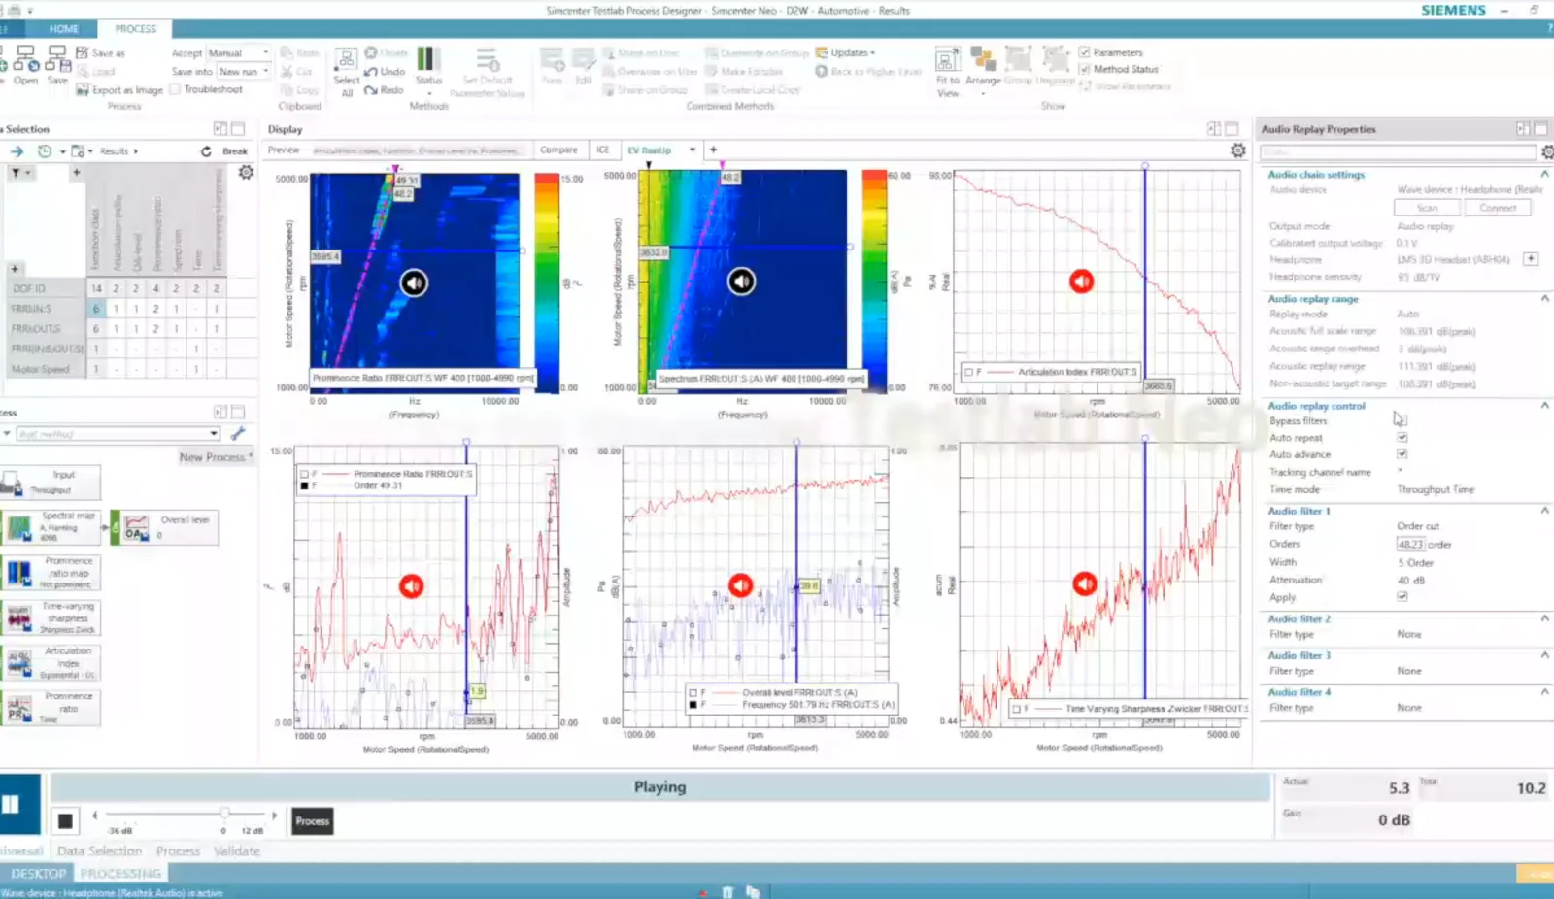
Task: Collapse the Audio filter 1 section
Action: coord(1544,511)
